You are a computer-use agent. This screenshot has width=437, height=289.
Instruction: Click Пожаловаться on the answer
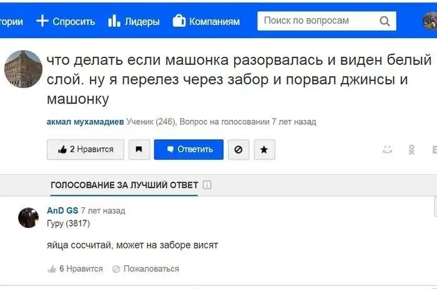pyautogui.click(x=145, y=269)
